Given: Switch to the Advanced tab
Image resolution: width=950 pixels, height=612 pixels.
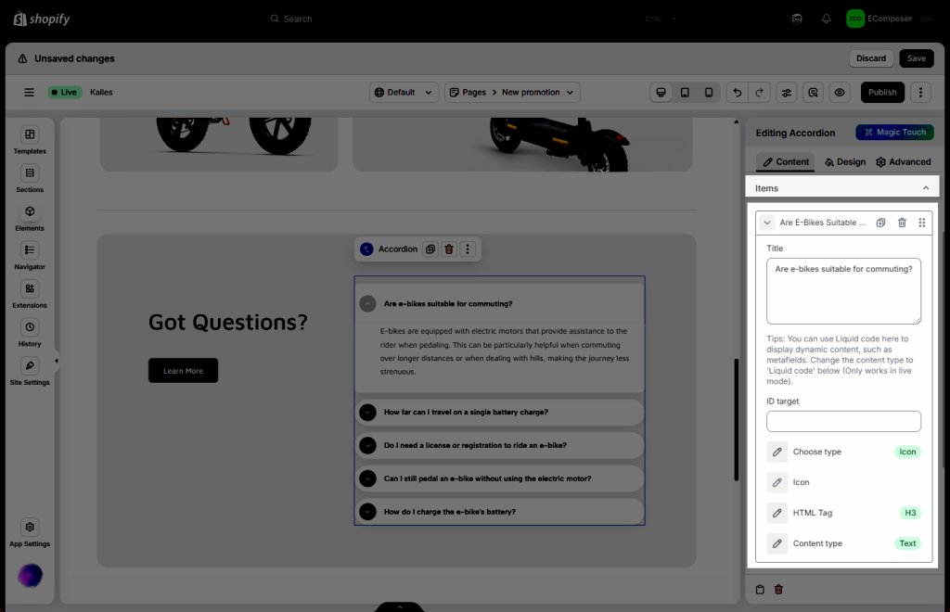Looking at the screenshot, I should (903, 161).
